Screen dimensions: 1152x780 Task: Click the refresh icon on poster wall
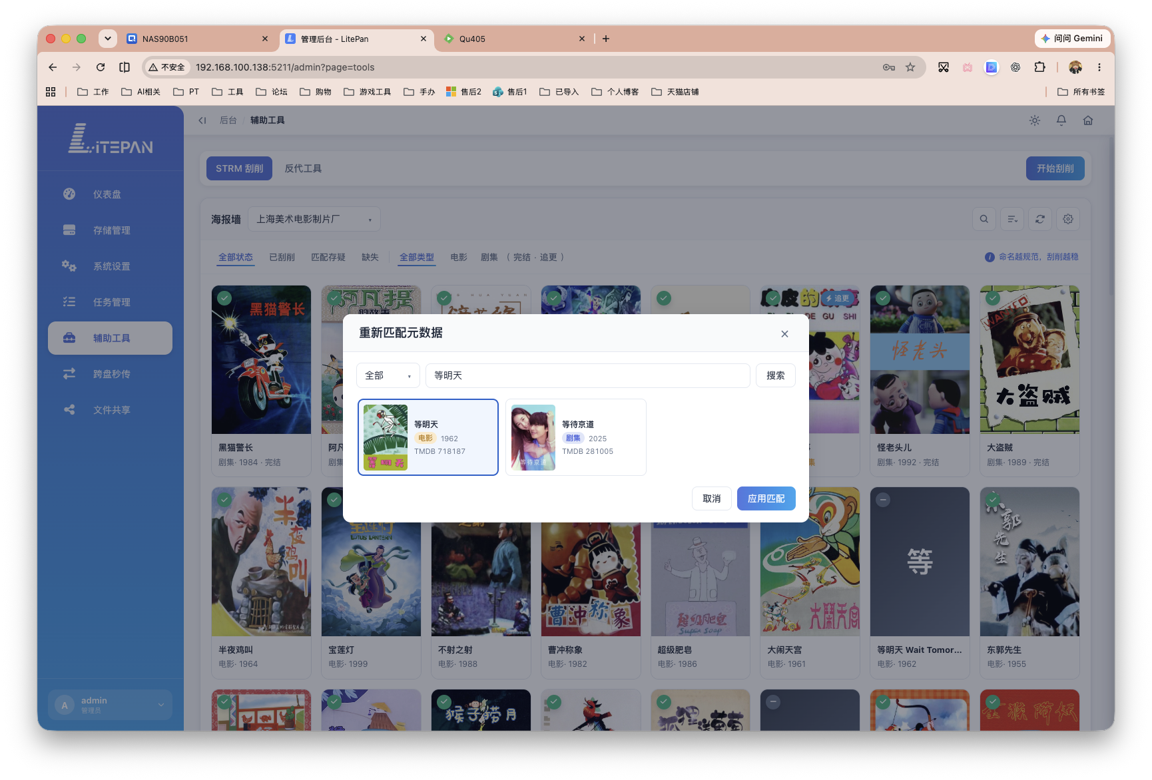pyautogui.click(x=1040, y=219)
